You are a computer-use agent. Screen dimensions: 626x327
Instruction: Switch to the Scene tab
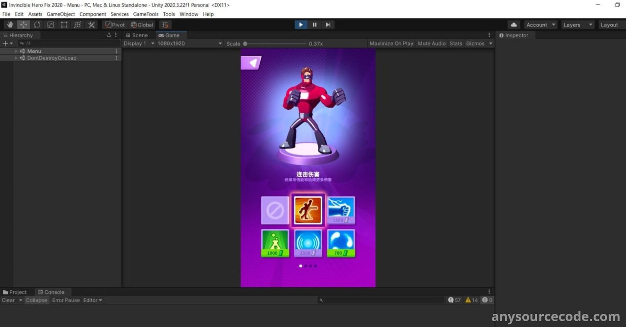coord(137,35)
